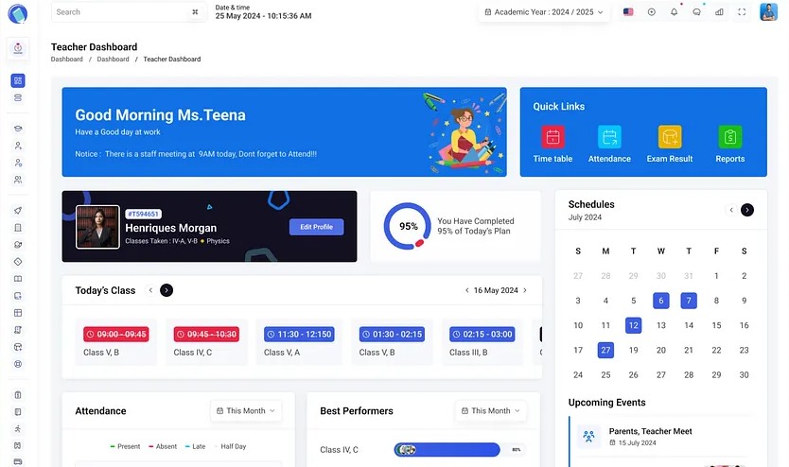The width and height of the screenshot is (789, 467).
Task: Toggle the Absent legend in Attendance chart
Action: 163,446
